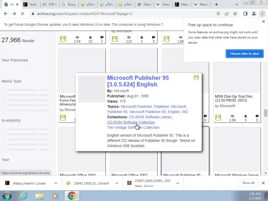268x201 pixels.
Task: Show hidden system tray icons
Action: point(243,196)
